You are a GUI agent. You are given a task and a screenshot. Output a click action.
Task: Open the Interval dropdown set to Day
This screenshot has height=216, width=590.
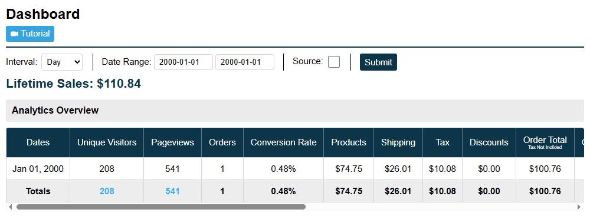(x=62, y=62)
